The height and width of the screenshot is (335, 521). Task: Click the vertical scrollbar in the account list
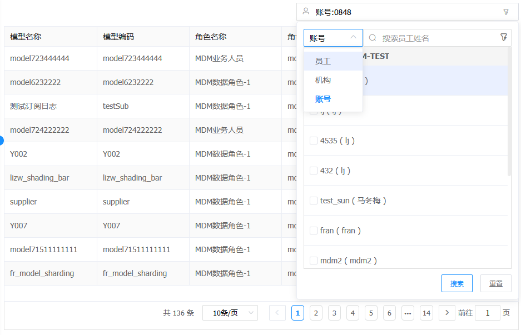point(509,111)
